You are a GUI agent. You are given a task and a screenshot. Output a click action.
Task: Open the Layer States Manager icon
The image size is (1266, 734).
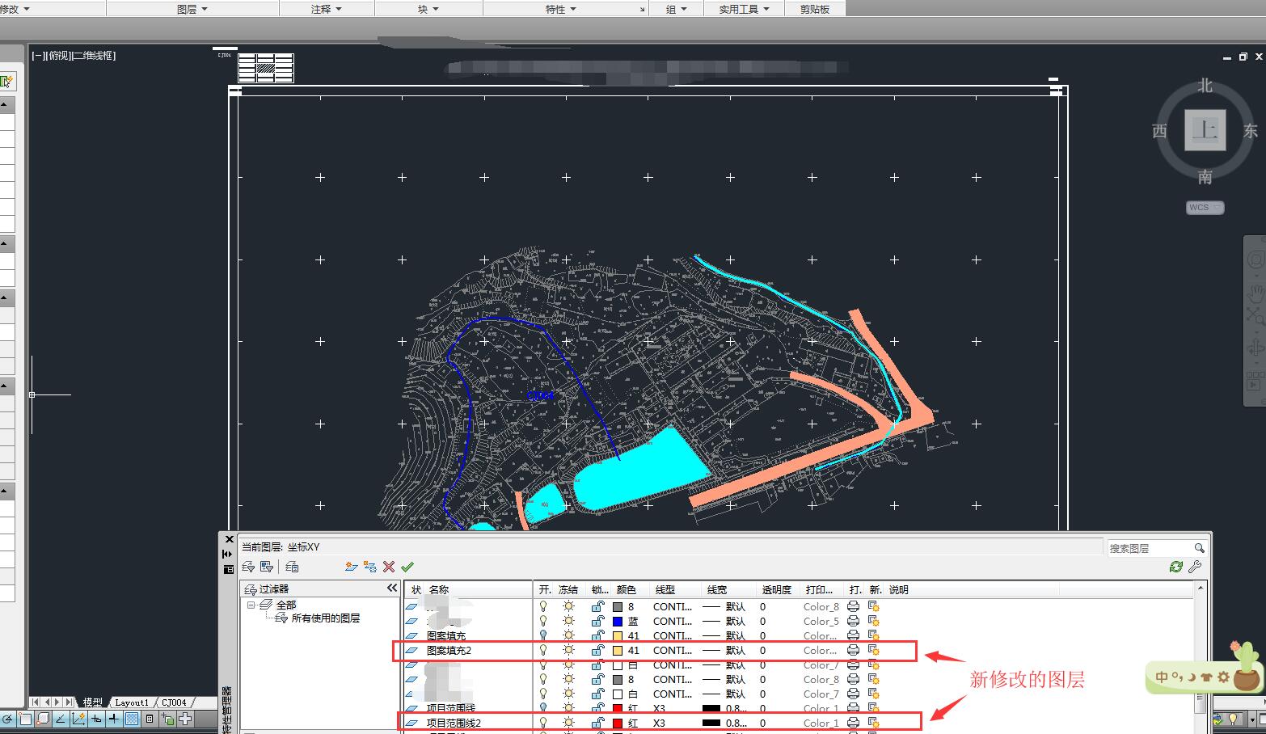293,567
